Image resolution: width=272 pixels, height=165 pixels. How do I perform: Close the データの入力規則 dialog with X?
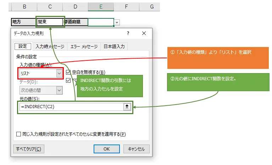click(144, 33)
